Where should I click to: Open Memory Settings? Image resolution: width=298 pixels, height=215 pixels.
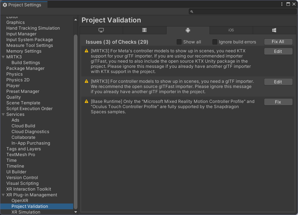point(24,51)
